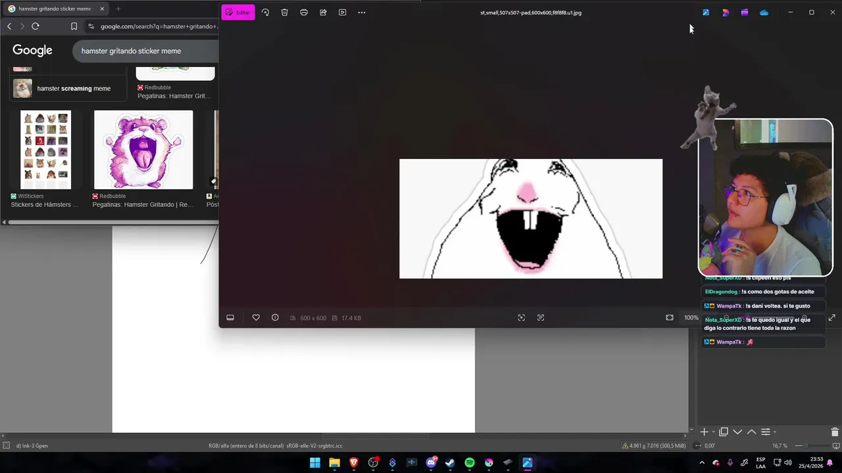Rotate the image in Photos viewer
This screenshot has height=473, width=842.
pyautogui.click(x=265, y=12)
